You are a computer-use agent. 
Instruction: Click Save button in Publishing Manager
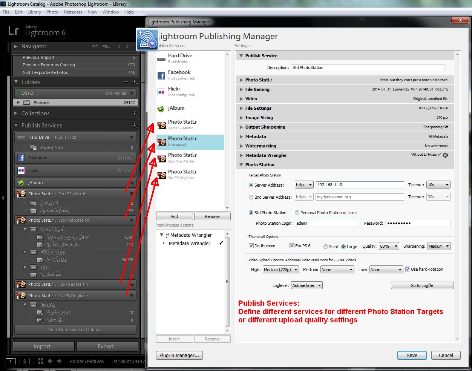412,356
